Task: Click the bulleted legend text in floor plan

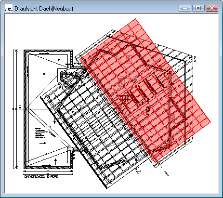Action: click(x=41, y=133)
